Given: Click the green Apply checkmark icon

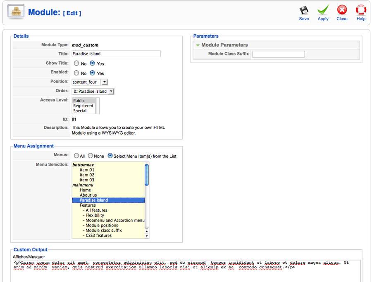Looking at the screenshot, I should pos(323,10).
